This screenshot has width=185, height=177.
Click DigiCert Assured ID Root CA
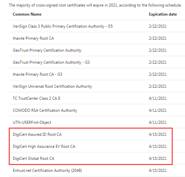[x=37, y=134]
